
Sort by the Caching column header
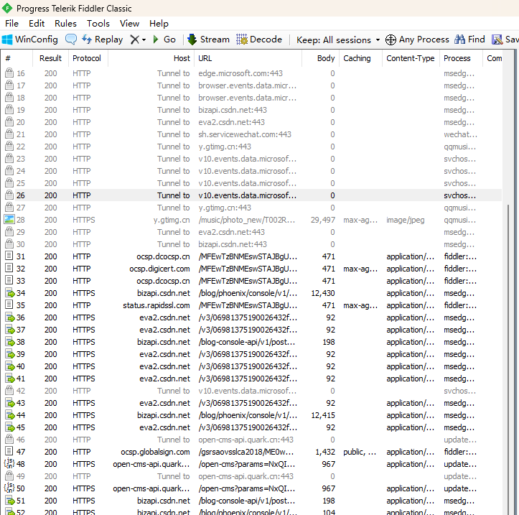[361, 58]
